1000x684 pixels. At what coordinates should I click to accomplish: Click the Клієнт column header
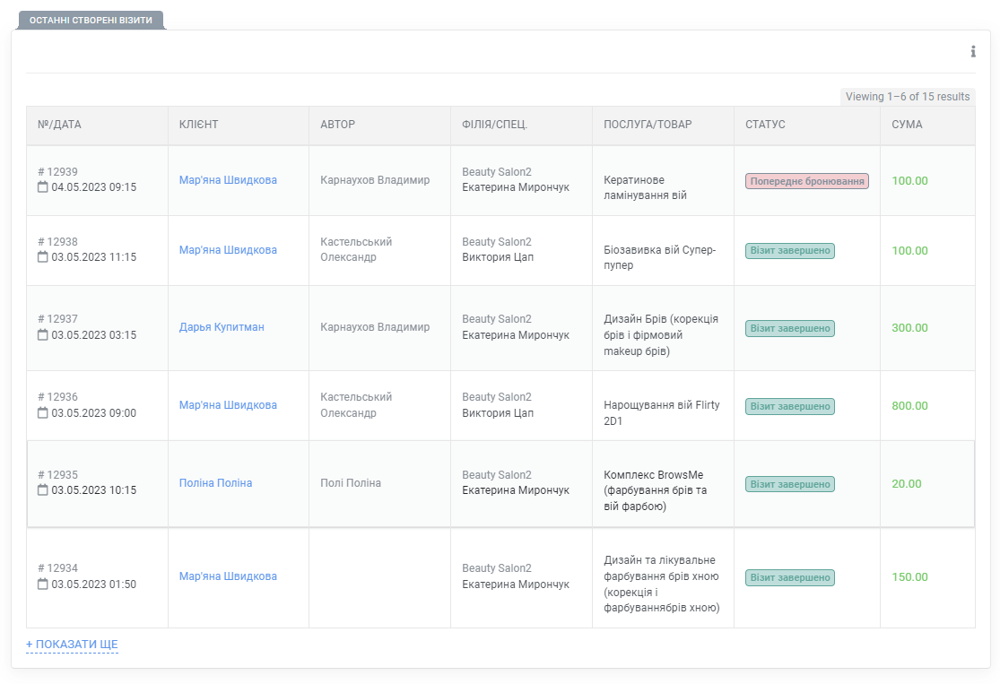click(198, 125)
